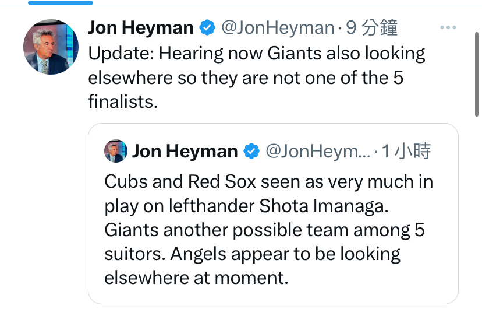The height and width of the screenshot is (309, 482).
Task: Open Jon Heyman's profile from the top display name
Action: tap(141, 28)
